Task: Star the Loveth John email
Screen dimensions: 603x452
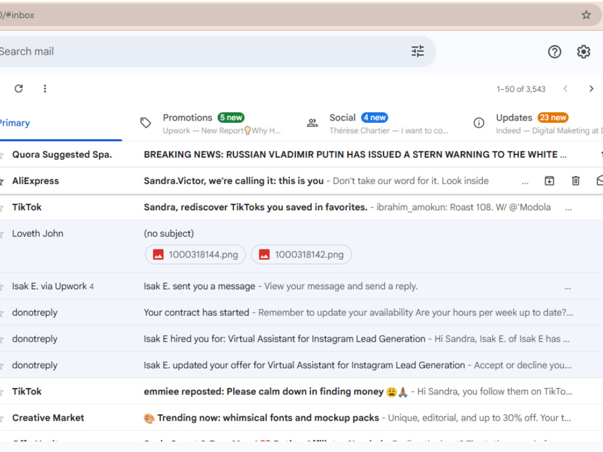Action: click(x=1, y=234)
